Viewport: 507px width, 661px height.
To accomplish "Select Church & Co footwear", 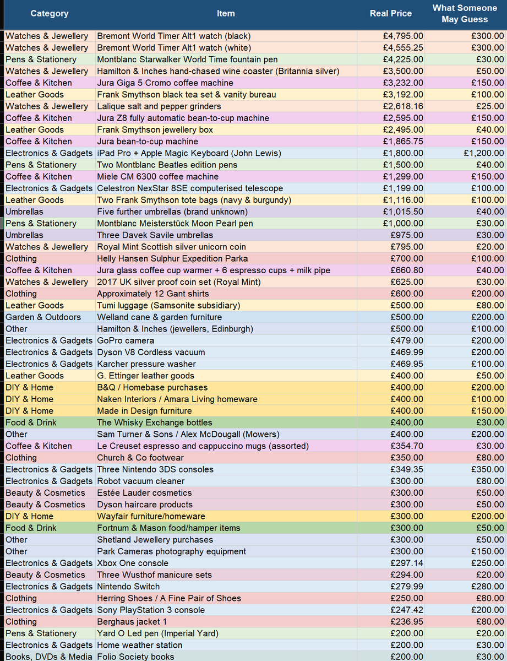I will 226,458.
